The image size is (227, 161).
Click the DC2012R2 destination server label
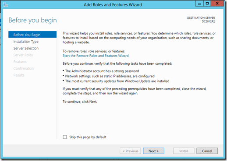coord(208,21)
